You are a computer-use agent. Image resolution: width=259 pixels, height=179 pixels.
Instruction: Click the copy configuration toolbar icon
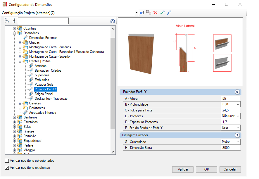(149, 13)
